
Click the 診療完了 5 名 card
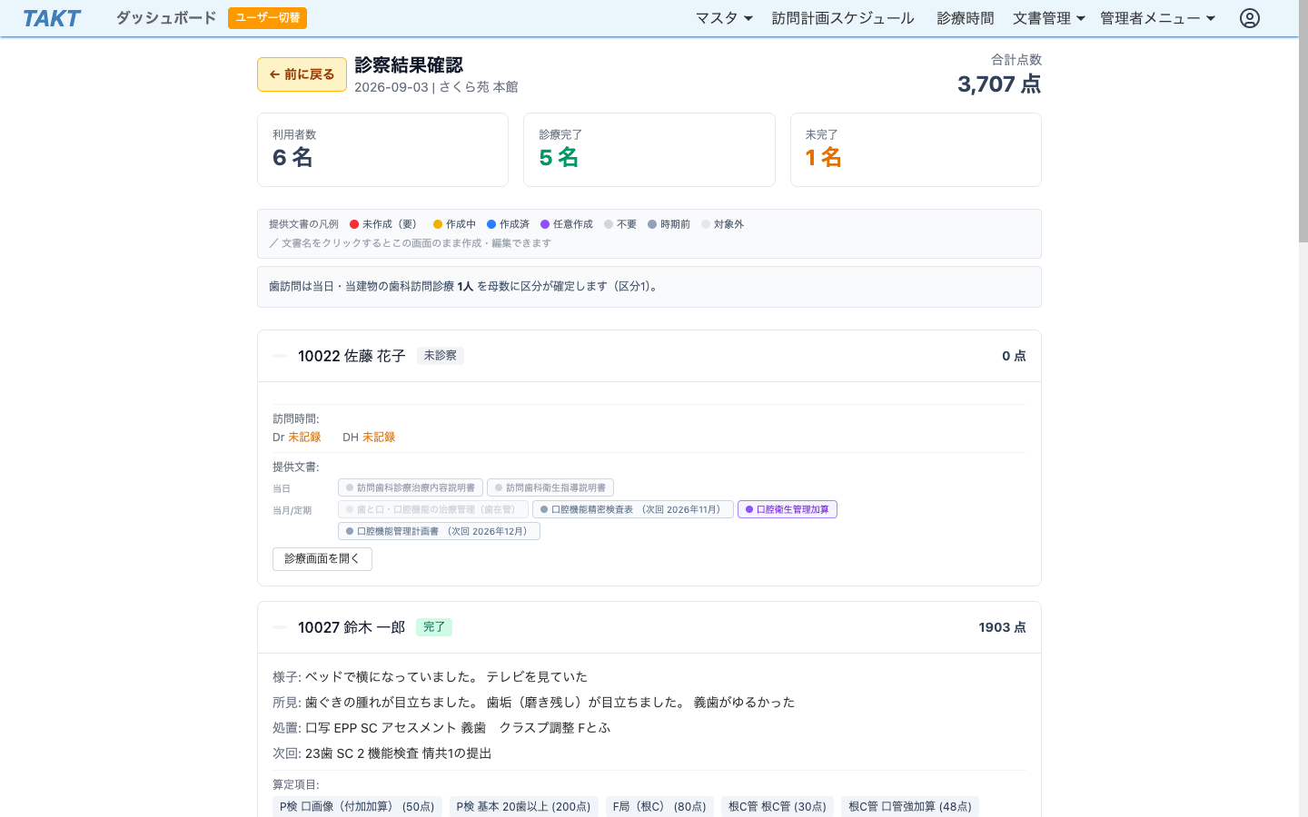(x=649, y=150)
